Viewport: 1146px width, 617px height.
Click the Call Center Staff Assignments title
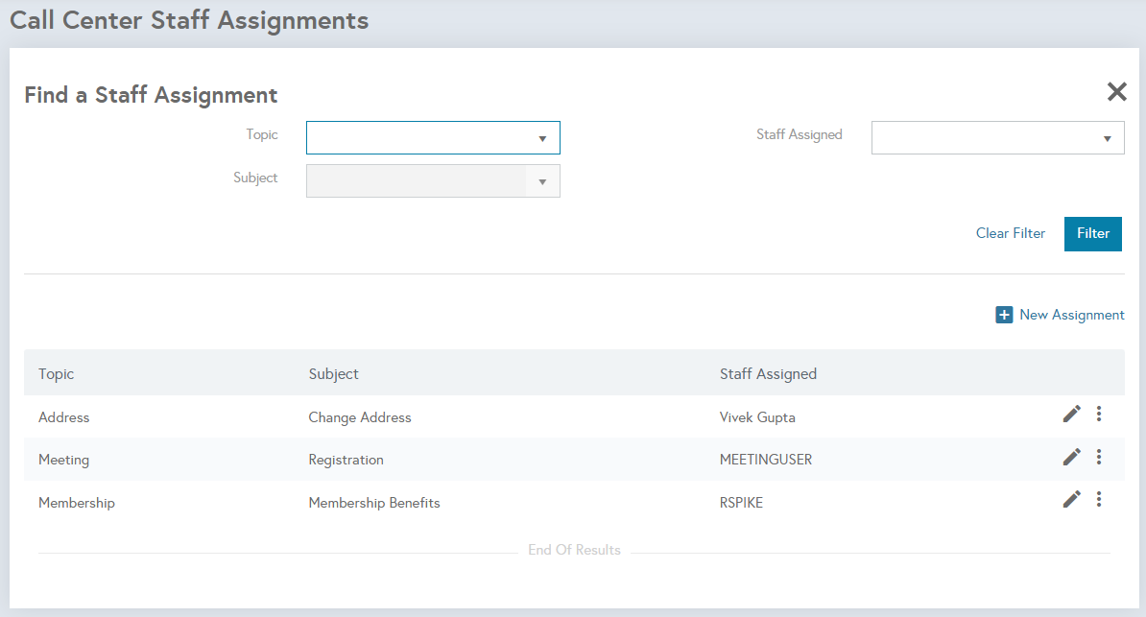pos(189,20)
